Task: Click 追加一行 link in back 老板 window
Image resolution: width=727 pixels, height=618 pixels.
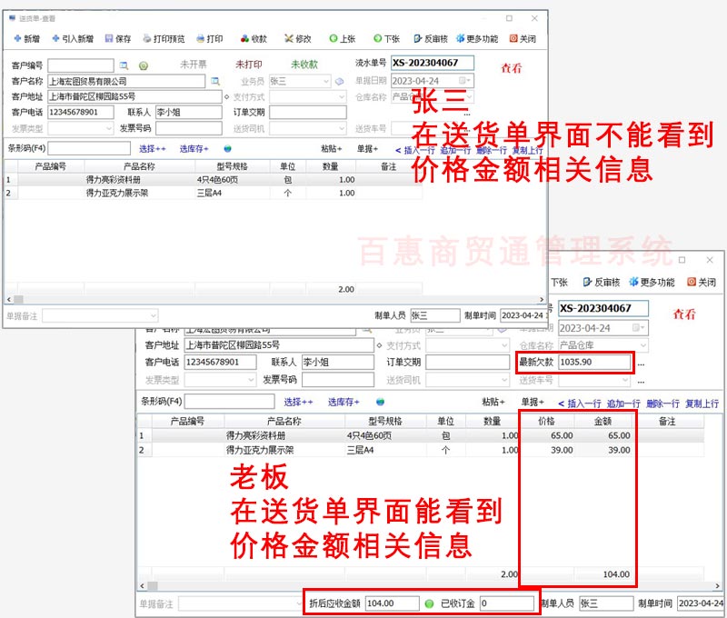Action: (x=623, y=404)
